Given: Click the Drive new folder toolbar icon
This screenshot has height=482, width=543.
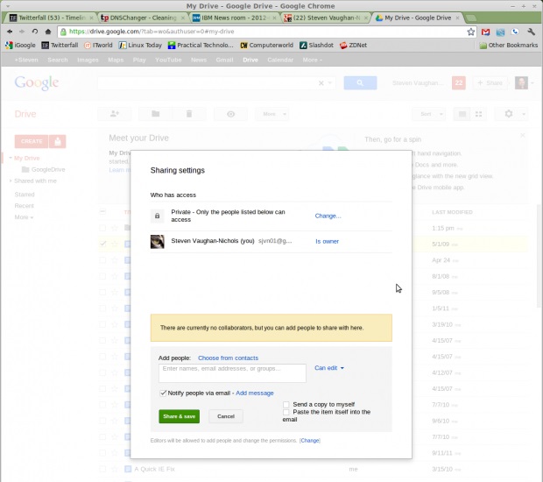Looking at the screenshot, I should pyautogui.click(x=156, y=114).
